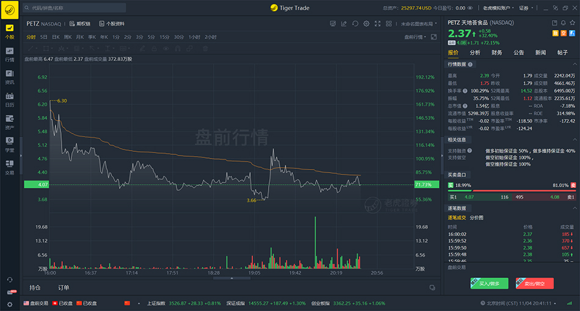580x311 pixels.
Task: Open the 未命名图表布局 layout dropdown
Action: (419, 24)
